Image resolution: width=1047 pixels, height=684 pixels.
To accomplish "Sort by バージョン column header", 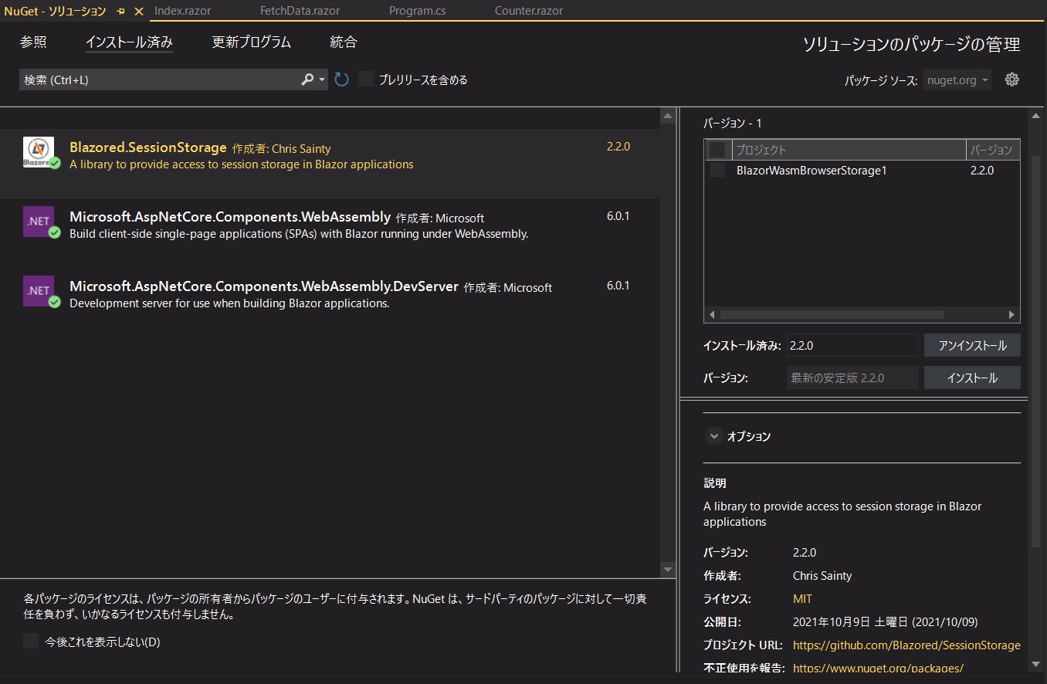I will (x=993, y=150).
